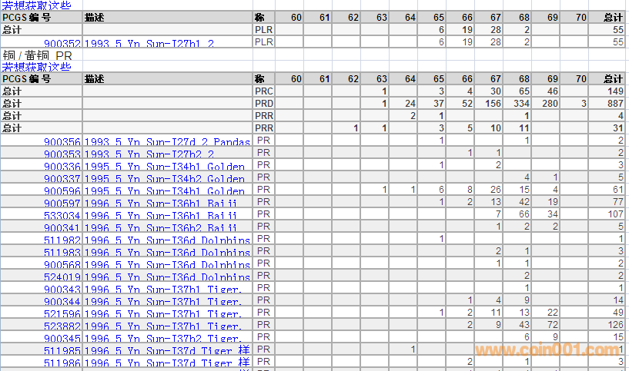Open the 1993 Sun-I27d 2 Pandas description link

click(x=167, y=141)
